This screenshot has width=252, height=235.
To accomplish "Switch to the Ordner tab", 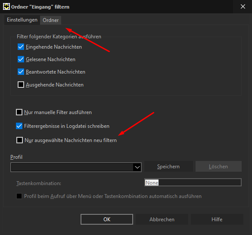I will 51,20.
